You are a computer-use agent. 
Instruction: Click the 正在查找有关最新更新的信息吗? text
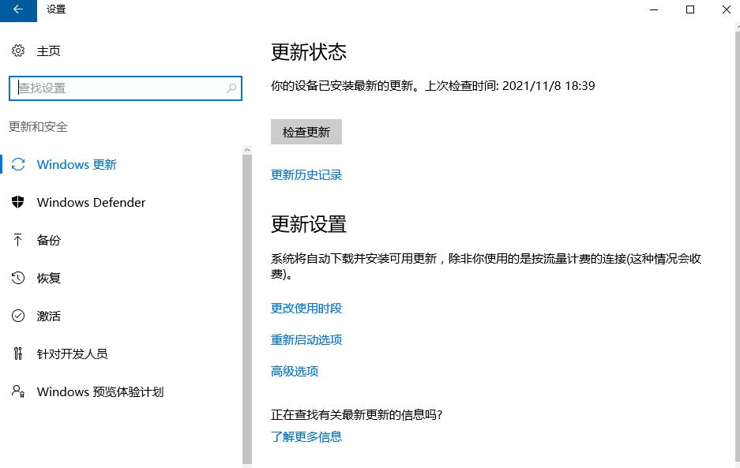[357, 414]
